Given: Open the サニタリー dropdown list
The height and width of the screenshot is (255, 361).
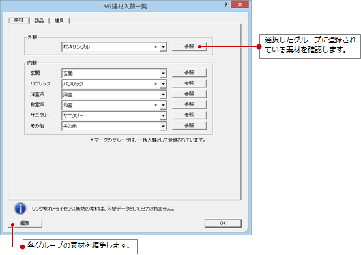Looking at the screenshot, I should click(x=163, y=115).
